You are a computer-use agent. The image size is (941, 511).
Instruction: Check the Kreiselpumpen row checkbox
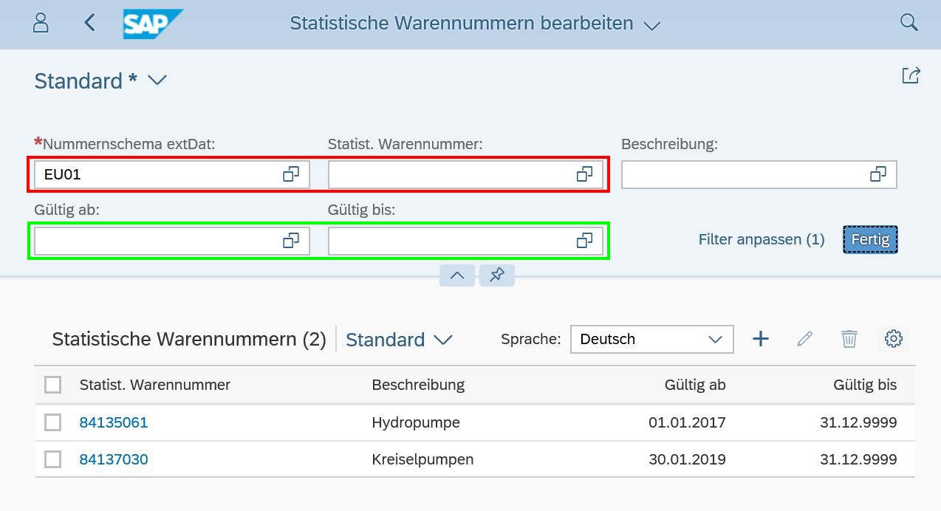coord(52,459)
